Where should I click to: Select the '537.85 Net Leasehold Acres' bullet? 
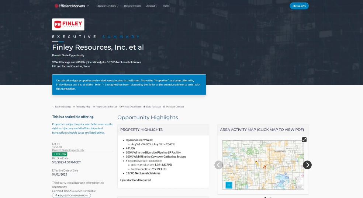(x=143, y=173)
